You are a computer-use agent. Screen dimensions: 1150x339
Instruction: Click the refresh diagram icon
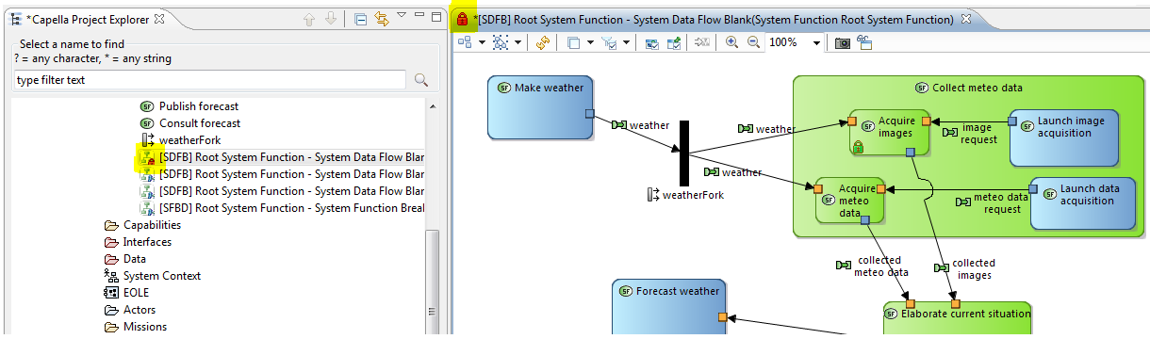pyautogui.click(x=543, y=42)
